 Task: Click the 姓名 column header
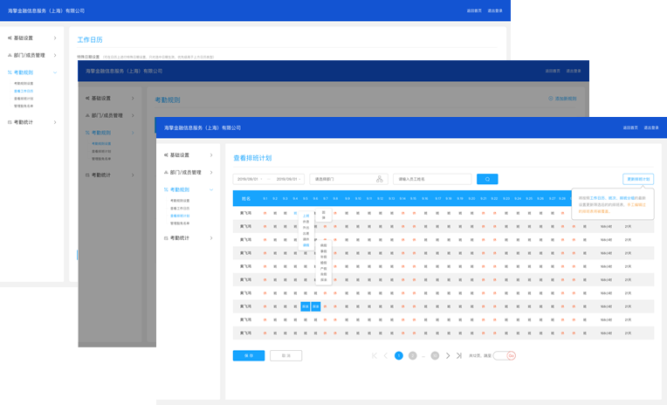(246, 199)
